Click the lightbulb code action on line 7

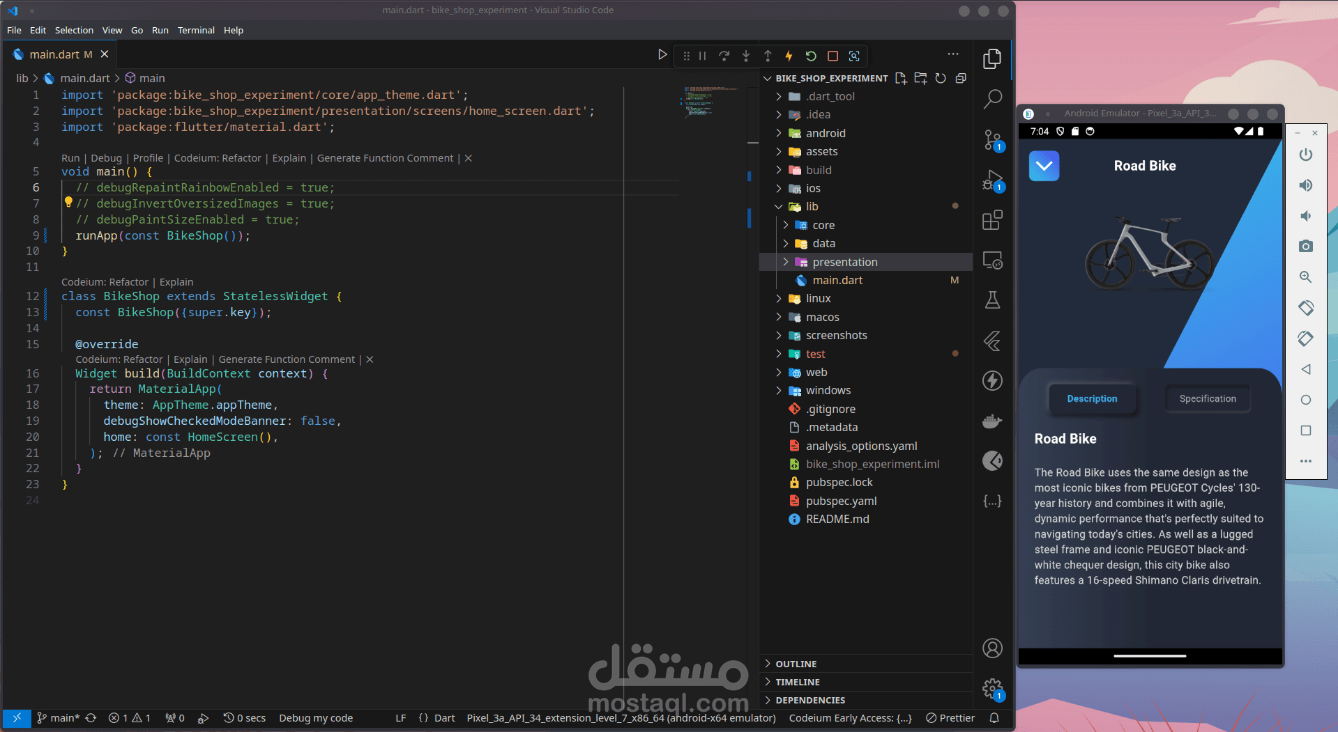click(68, 203)
